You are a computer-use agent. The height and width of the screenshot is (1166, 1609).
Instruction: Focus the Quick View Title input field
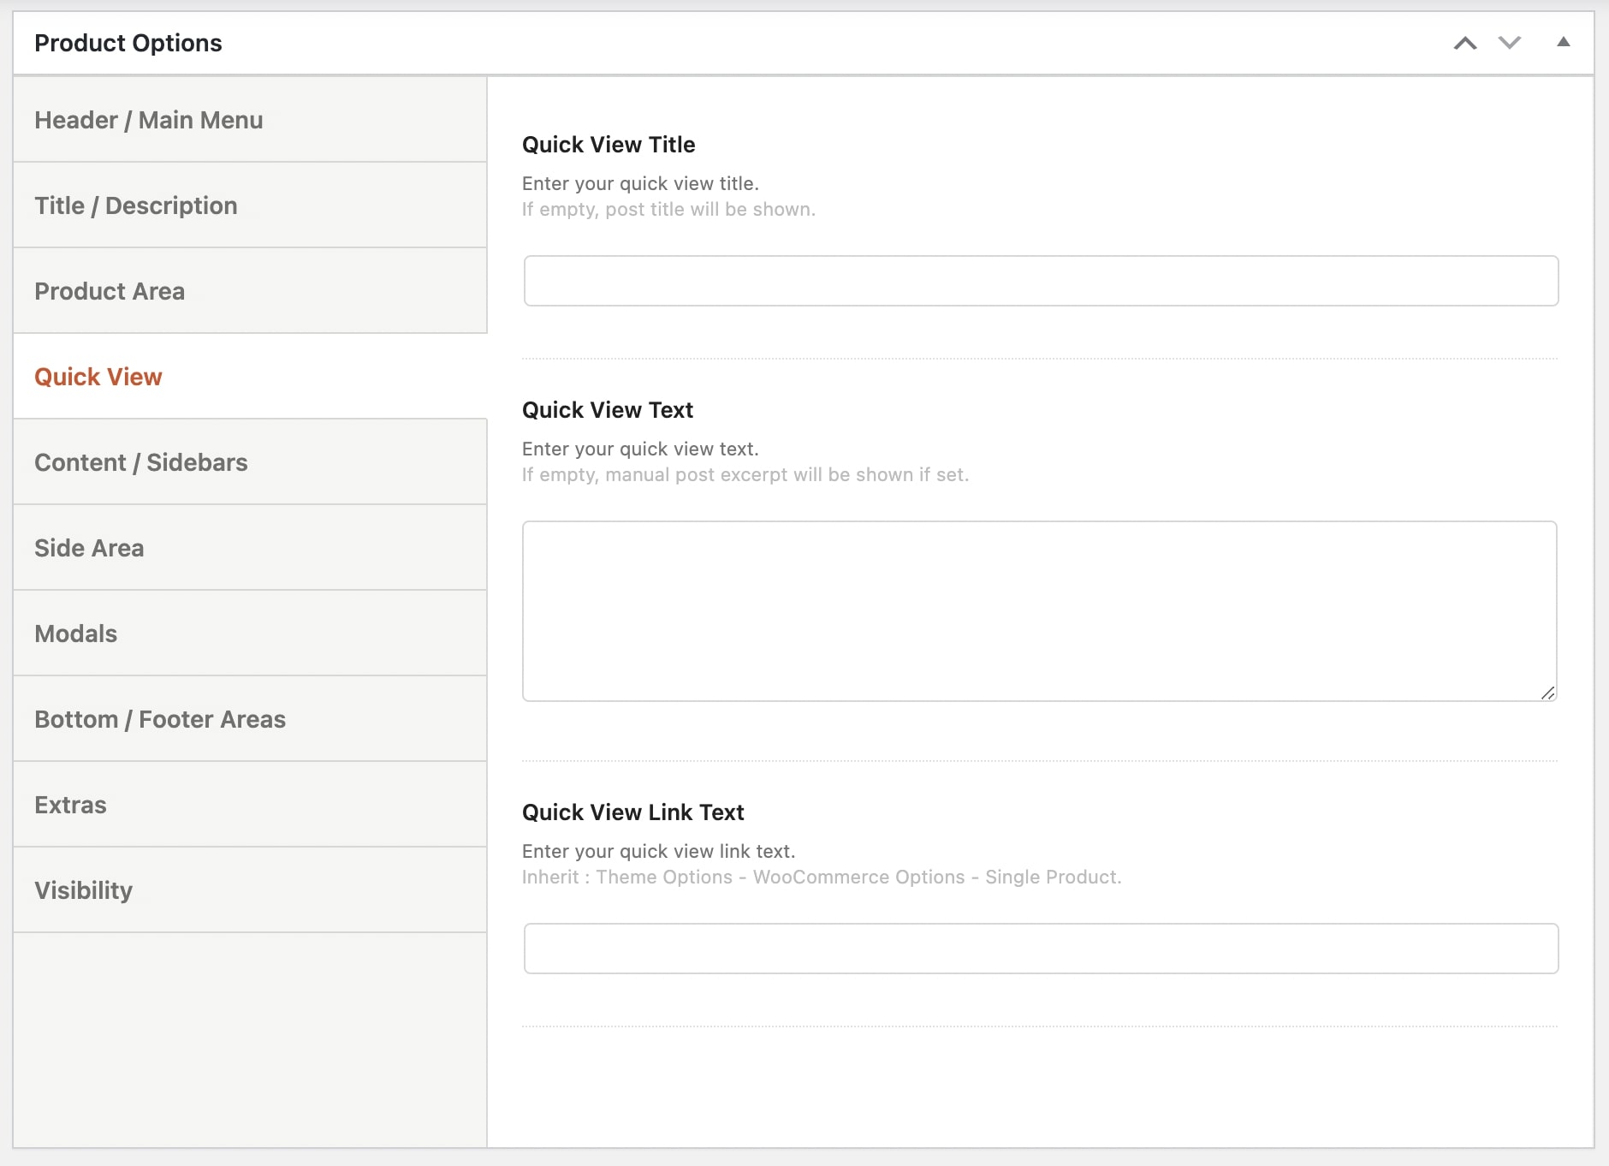click(1040, 281)
